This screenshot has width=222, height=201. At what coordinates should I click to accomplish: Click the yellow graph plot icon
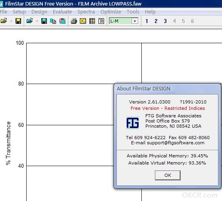pos(83,21)
